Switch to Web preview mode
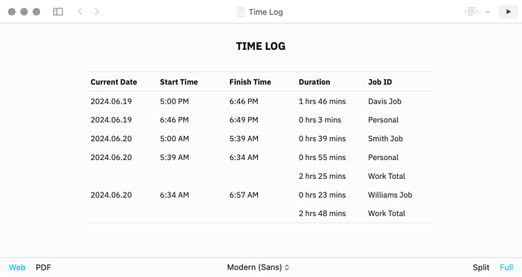Image resolution: width=522 pixels, height=277 pixels. click(x=17, y=267)
